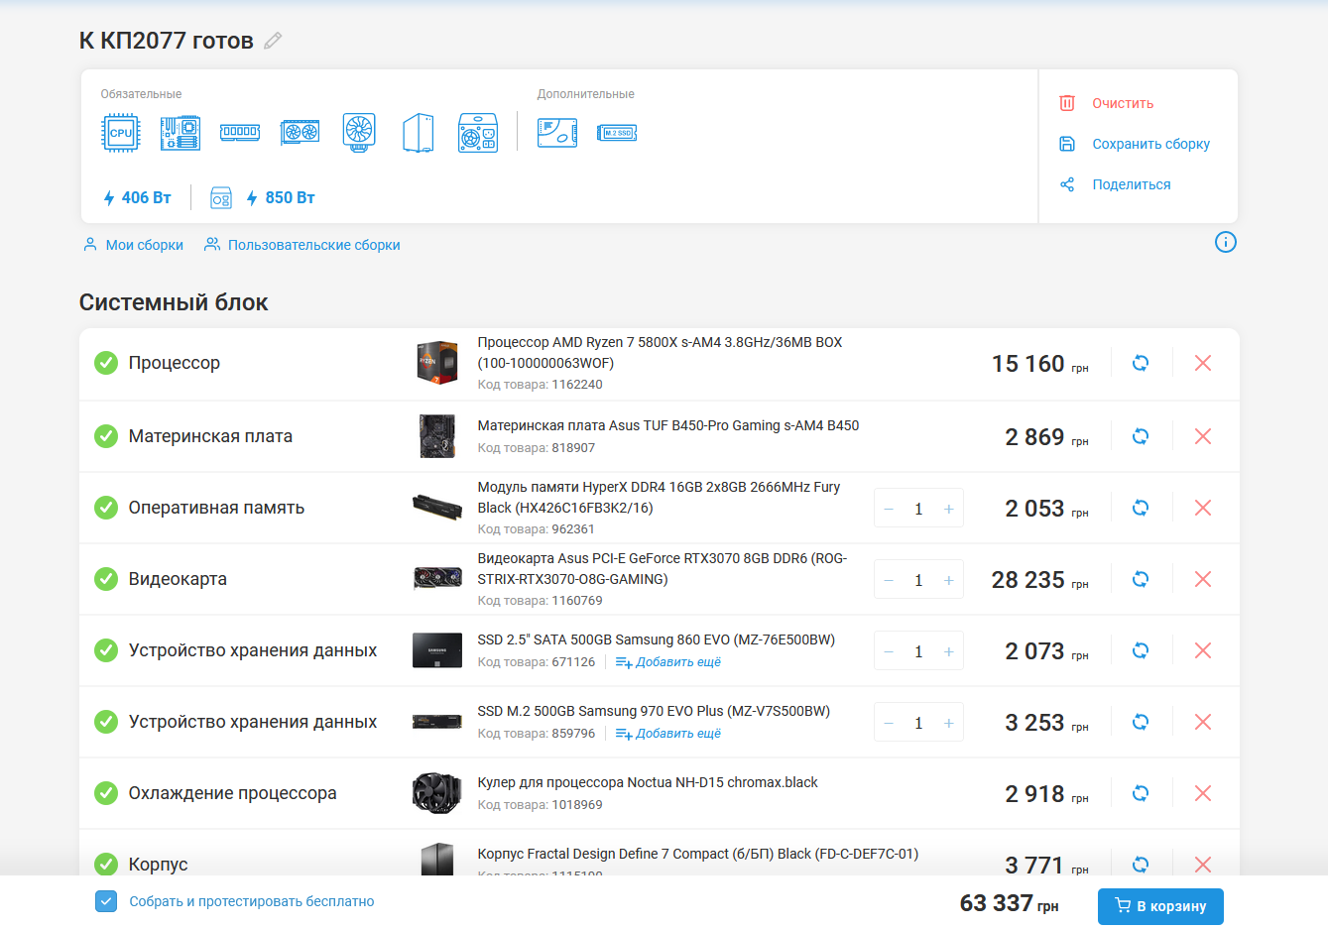This screenshot has height=929, width=1328.
Task: Decrease RTX3070 video card quantity
Action: point(889,580)
